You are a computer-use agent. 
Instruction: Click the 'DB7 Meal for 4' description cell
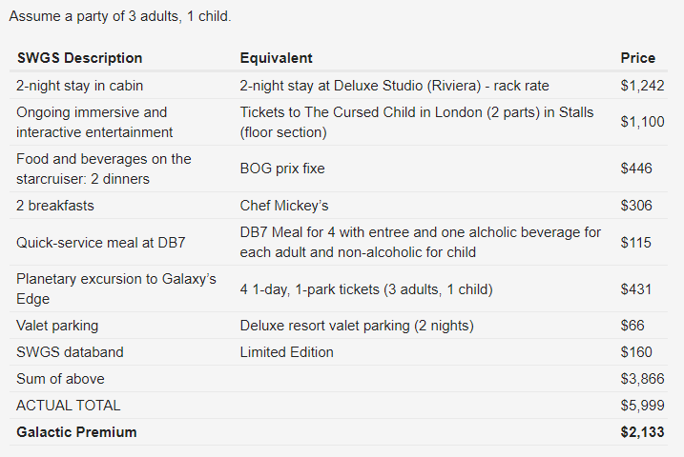pos(420,243)
